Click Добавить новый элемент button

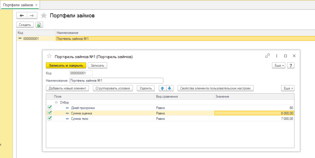(67, 88)
